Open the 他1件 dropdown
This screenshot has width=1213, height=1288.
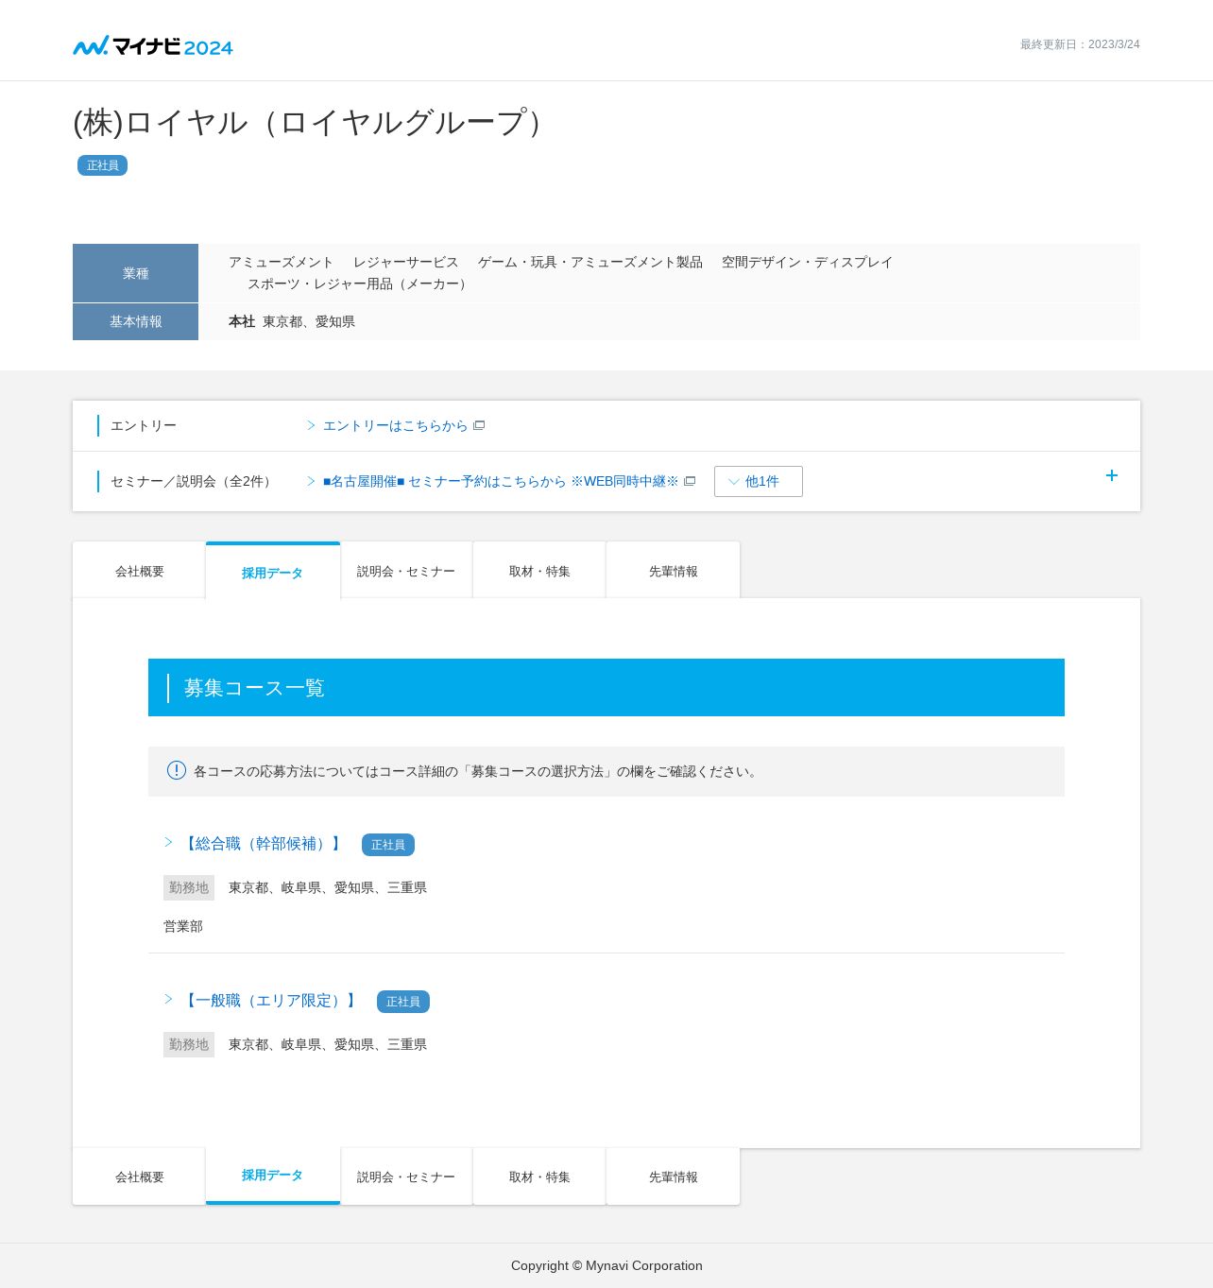[x=759, y=481]
